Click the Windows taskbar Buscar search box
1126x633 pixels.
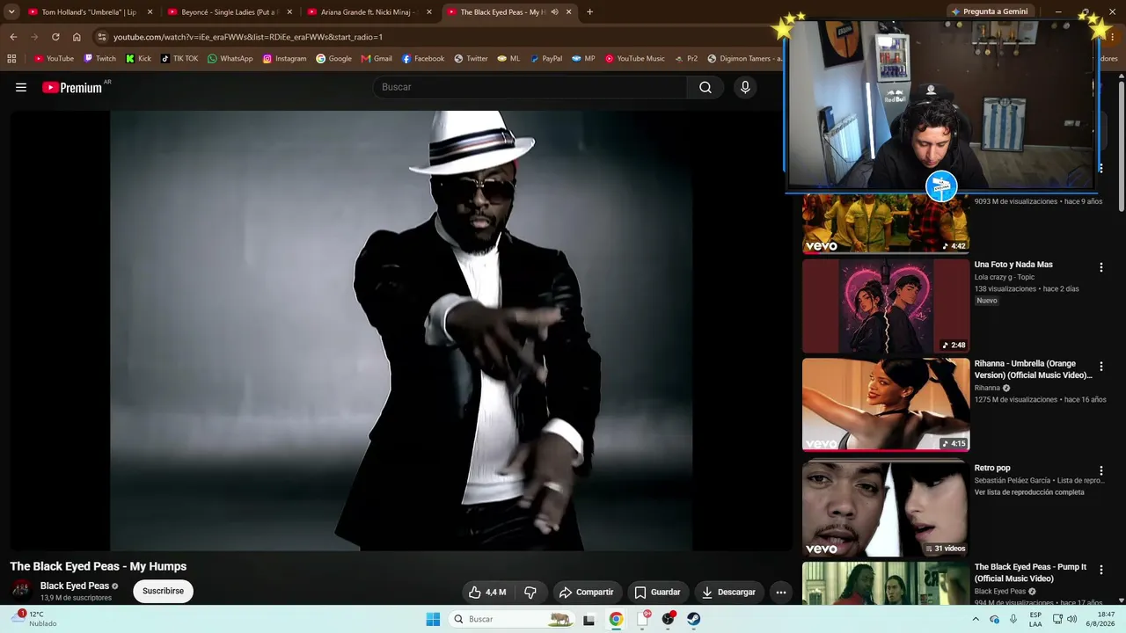511,619
